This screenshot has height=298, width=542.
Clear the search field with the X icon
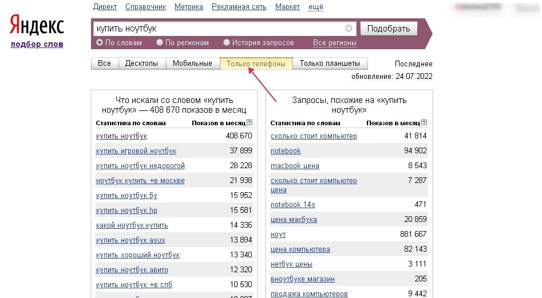(349, 29)
